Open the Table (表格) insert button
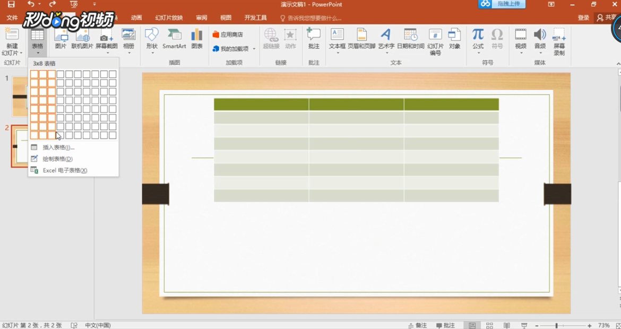 [37, 41]
